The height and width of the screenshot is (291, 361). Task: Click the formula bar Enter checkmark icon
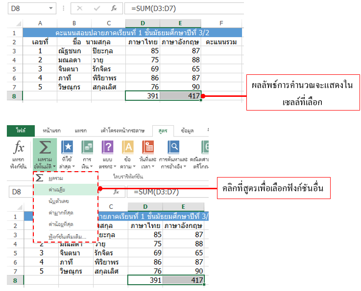(97, 8)
